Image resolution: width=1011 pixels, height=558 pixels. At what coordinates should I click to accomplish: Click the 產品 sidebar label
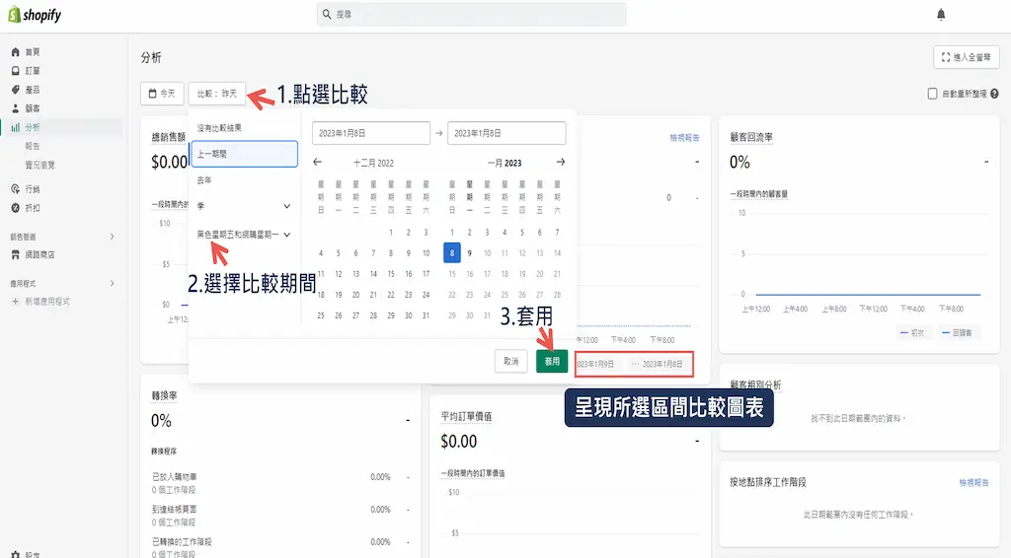pyautogui.click(x=33, y=90)
